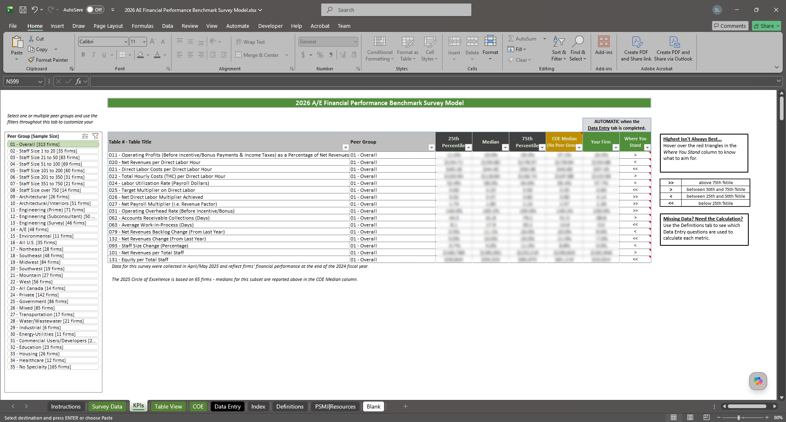Open the Median column filter dropdown
Viewport: 786px width, 422px height.
[505, 148]
